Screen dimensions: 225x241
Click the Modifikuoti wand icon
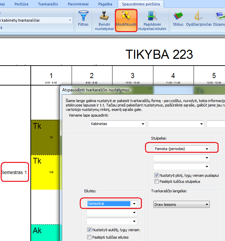tap(126, 16)
